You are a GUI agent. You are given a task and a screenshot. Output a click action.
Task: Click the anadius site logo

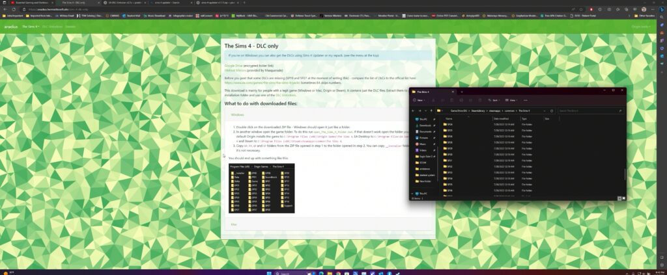tap(11, 26)
